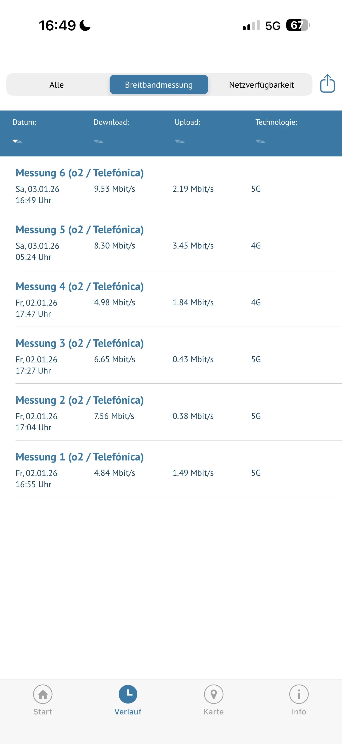Sort by Upload arrow
Viewport: 342px width, 744px height.
pos(179,141)
